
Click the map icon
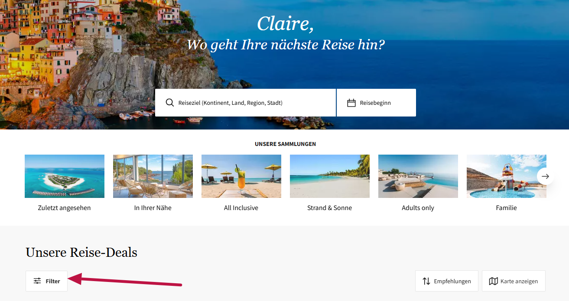pos(493,281)
